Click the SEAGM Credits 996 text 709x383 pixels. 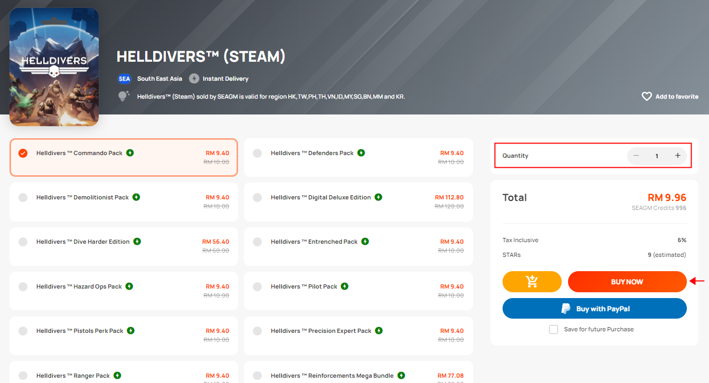click(x=659, y=208)
